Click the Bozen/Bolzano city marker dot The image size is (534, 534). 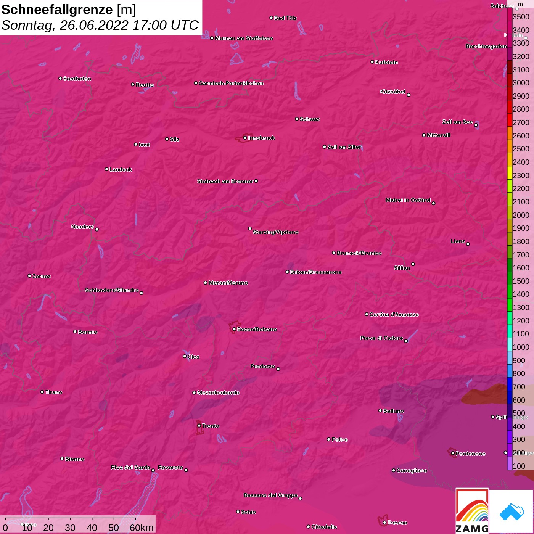(x=234, y=329)
